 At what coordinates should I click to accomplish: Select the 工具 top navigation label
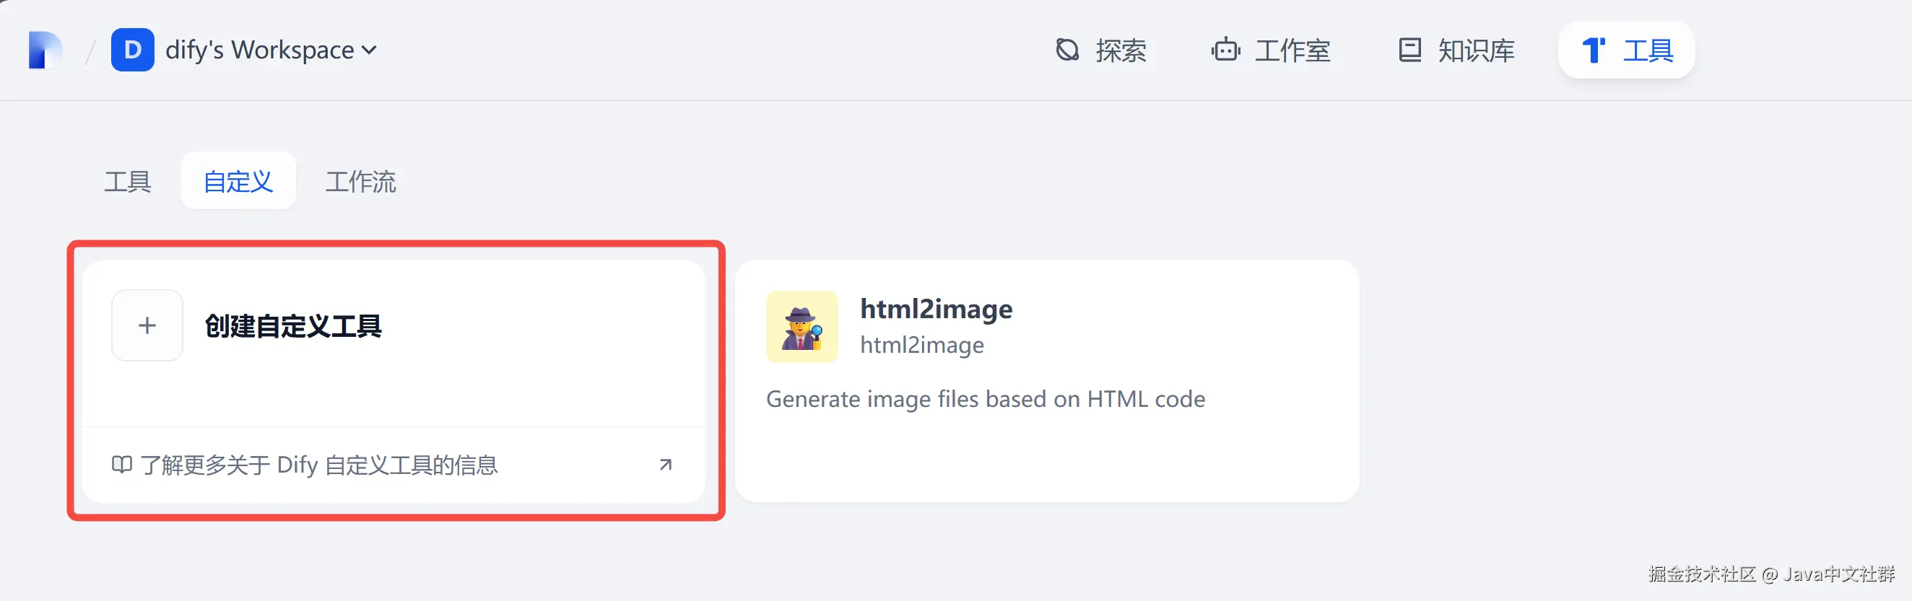tap(1648, 51)
